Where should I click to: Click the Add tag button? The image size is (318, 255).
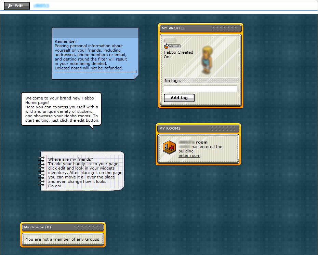[x=179, y=98]
